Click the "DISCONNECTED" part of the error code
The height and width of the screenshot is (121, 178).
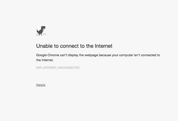[69, 68]
